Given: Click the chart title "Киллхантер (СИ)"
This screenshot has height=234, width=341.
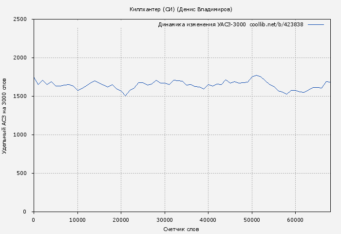Looking at the screenshot, I should click(x=152, y=9).
